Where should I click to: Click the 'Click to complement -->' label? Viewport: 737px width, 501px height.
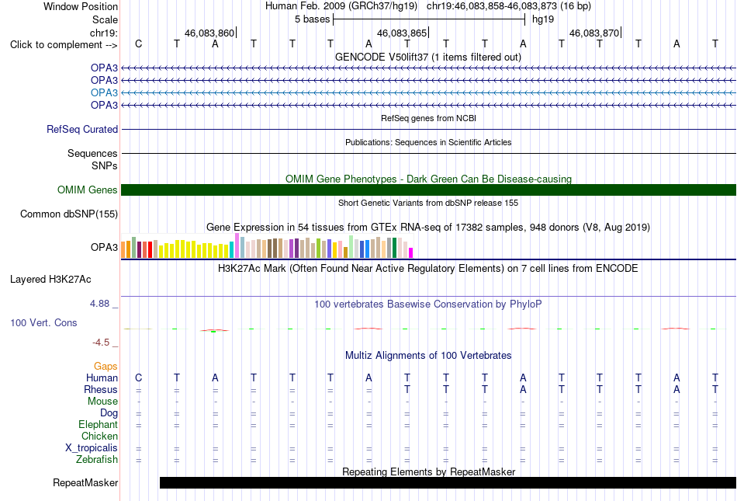coord(64,45)
